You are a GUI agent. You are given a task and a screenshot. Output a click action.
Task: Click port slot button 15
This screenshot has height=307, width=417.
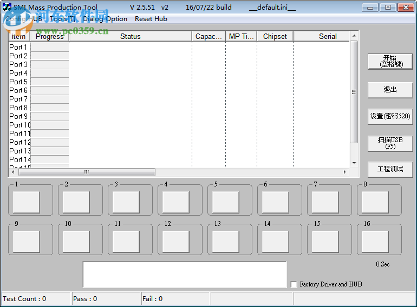pyautogui.click(x=325, y=242)
